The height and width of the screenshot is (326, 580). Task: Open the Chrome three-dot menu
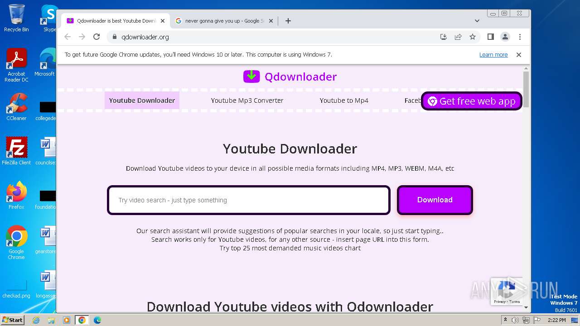[x=520, y=37]
